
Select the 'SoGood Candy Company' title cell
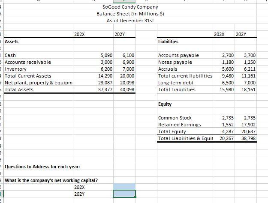click(130, 7)
